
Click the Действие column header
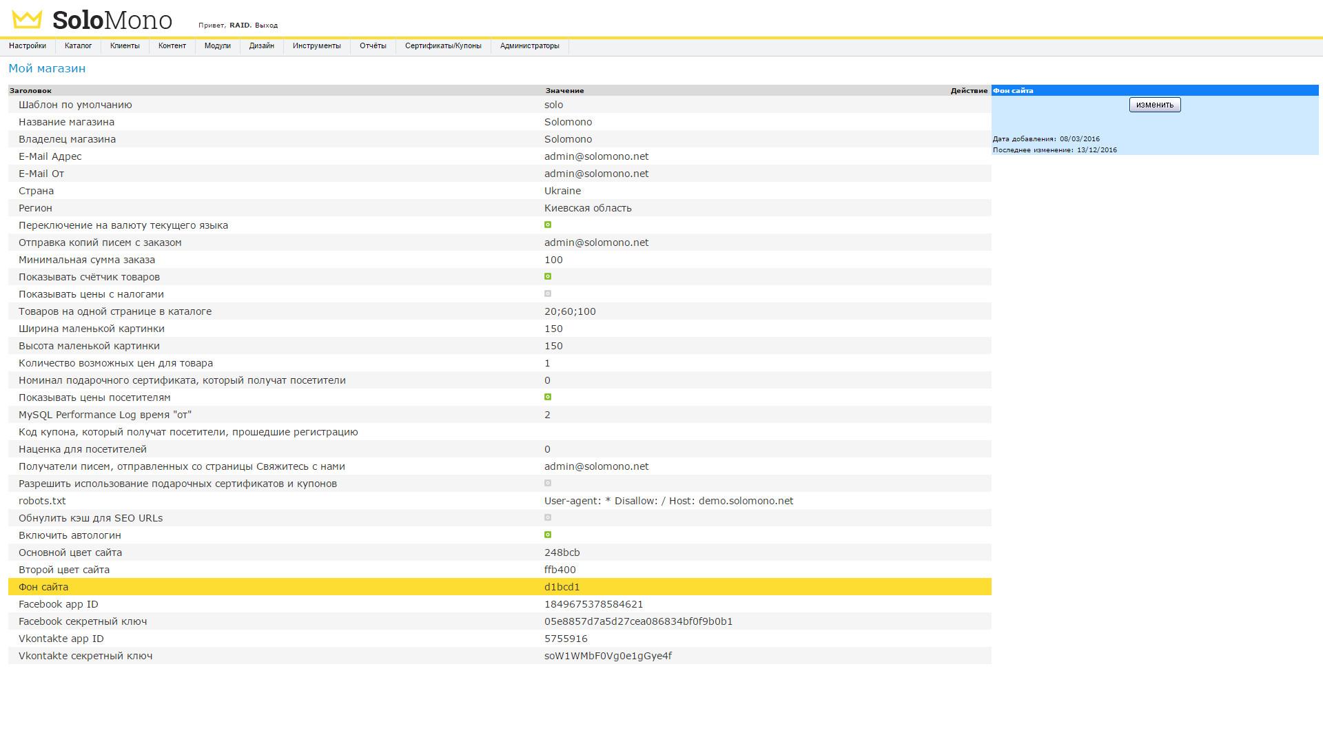(969, 91)
